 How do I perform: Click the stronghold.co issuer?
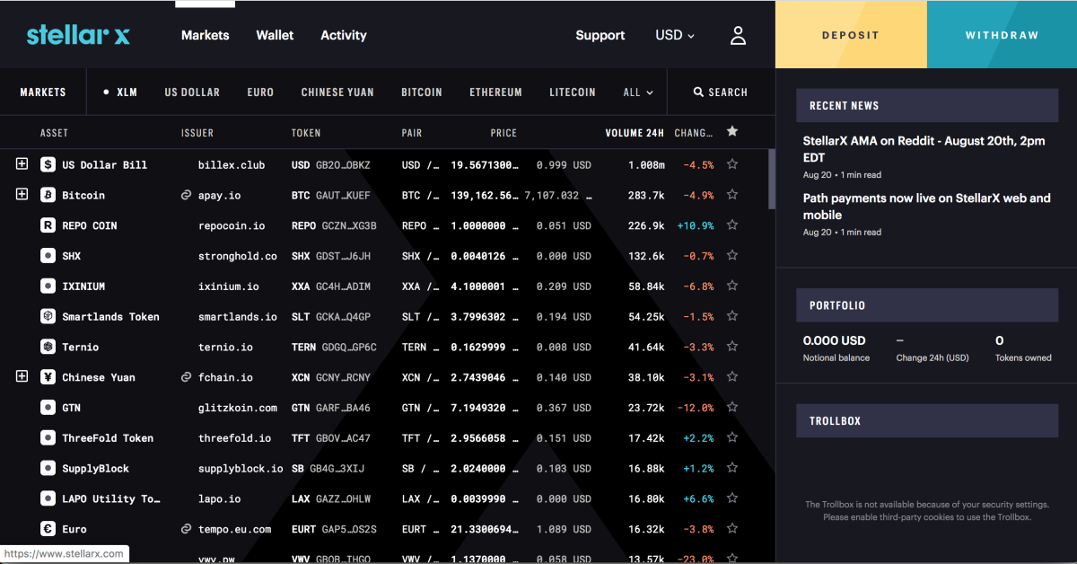[238, 256]
